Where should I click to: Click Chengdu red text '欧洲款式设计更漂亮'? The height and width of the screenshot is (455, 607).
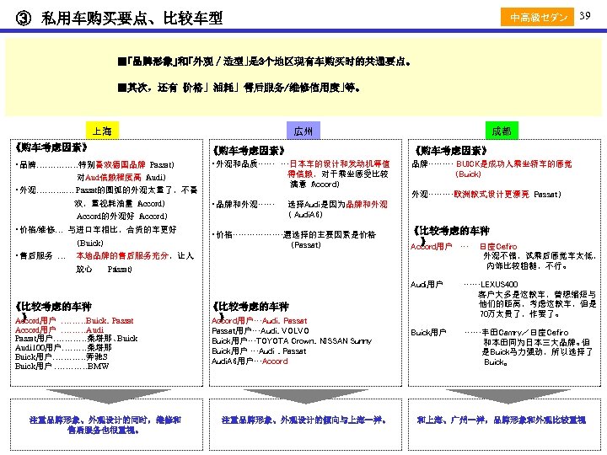coord(492,195)
